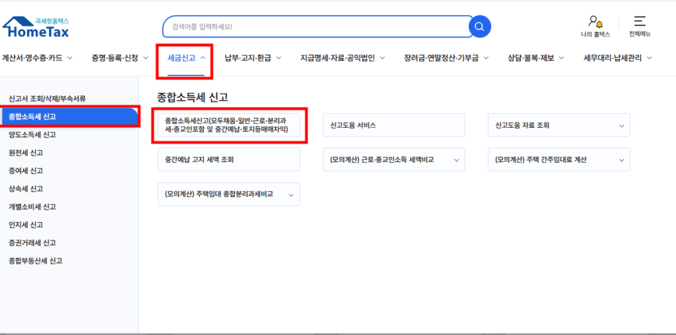Open 종합소득세신고(모두채움·일반·근로) button
The height and width of the screenshot is (335, 676).
point(229,125)
